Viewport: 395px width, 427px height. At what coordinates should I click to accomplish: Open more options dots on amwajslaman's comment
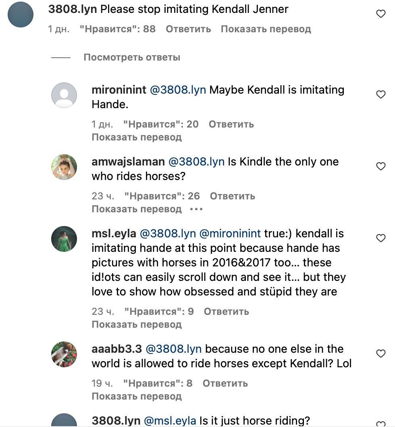click(x=196, y=209)
